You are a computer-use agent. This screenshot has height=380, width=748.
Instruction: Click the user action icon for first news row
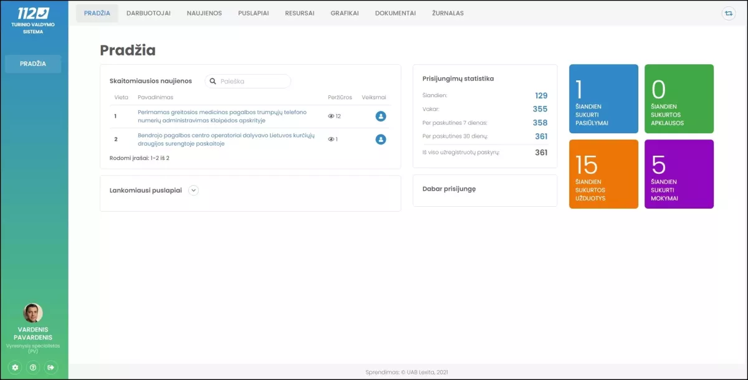pos(381,116)
